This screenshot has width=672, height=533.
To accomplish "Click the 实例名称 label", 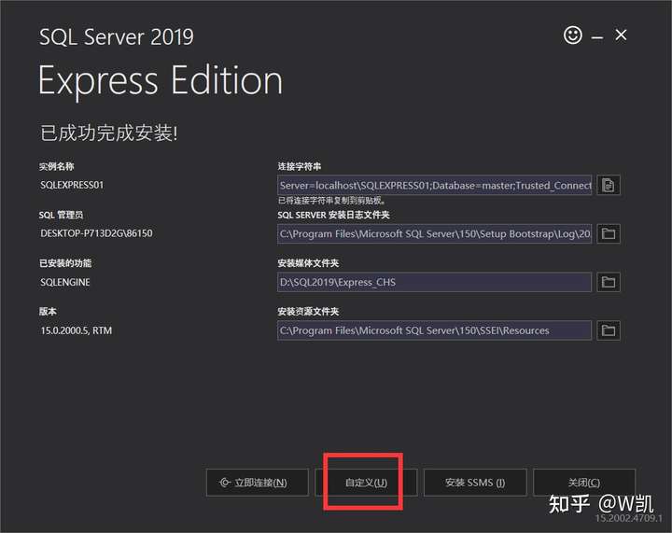I will click(57, 166).
